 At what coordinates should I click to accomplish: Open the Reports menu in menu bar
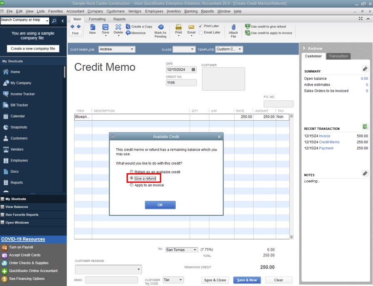coord(207,11)
